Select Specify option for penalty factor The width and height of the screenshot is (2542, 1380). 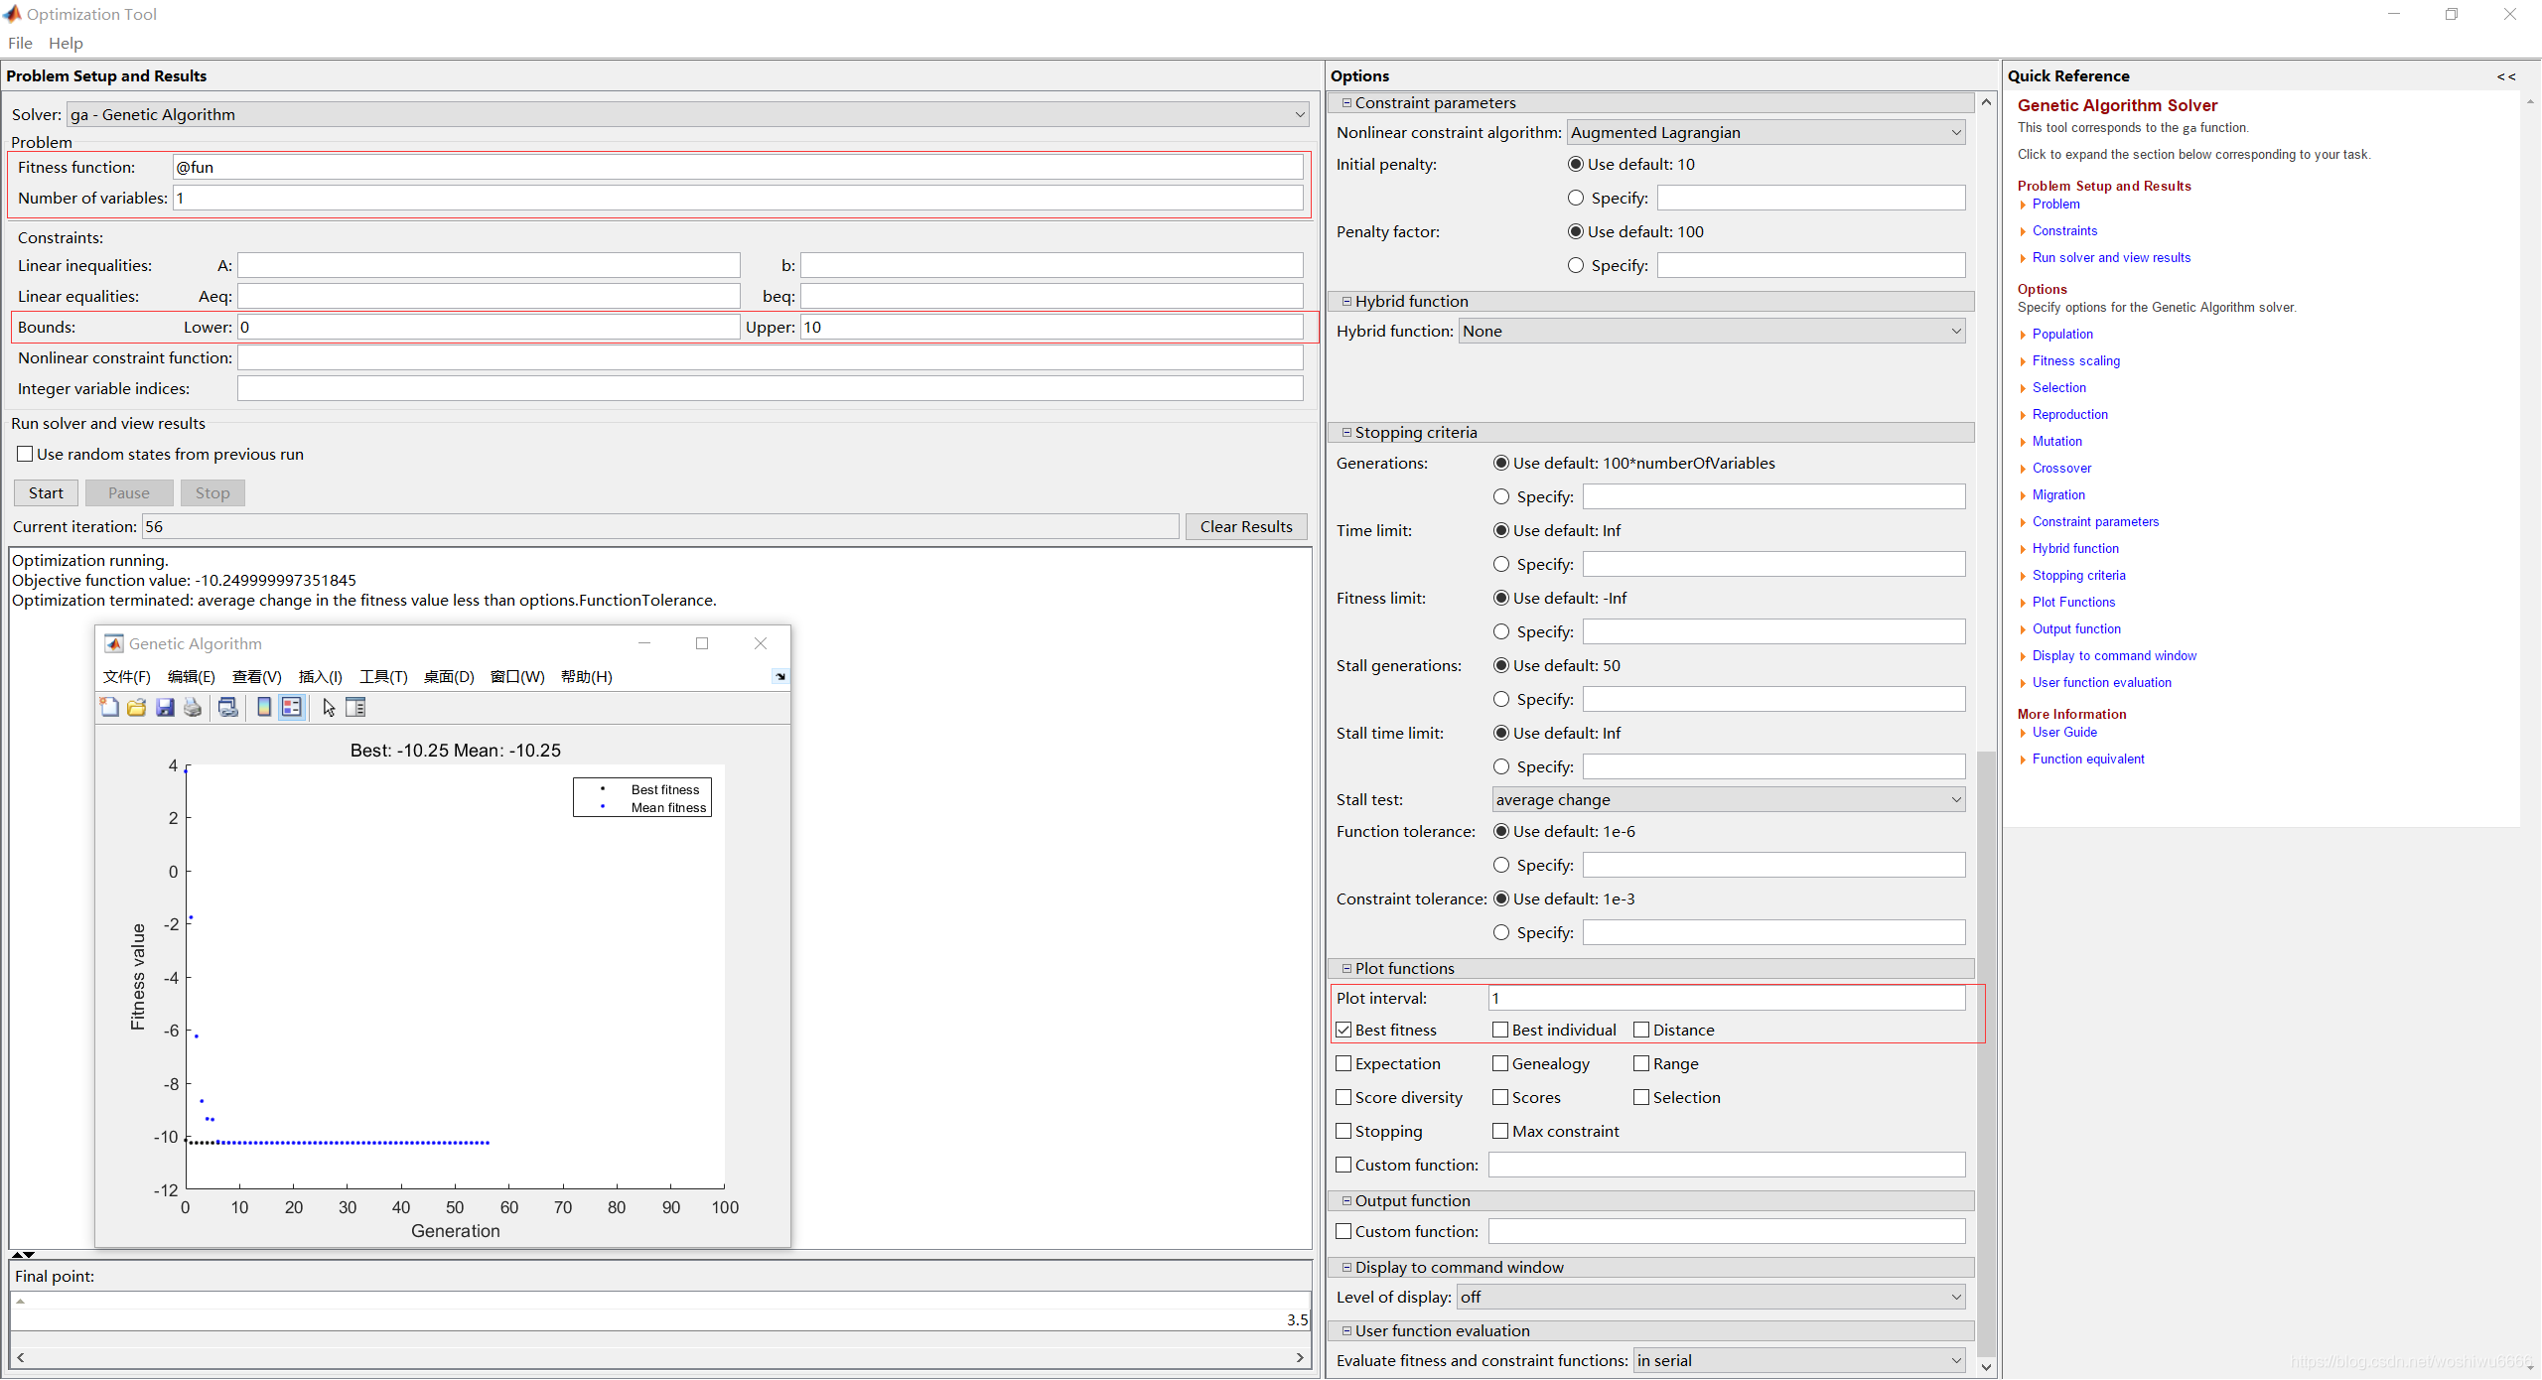(x=1575, y=263)
